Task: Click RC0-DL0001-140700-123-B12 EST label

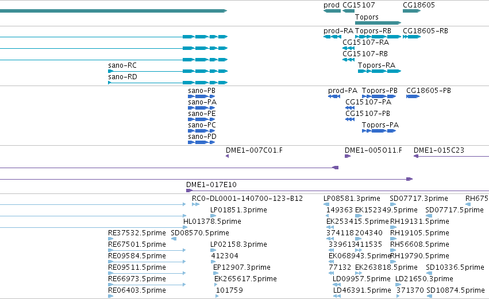Action: point(247,199)
